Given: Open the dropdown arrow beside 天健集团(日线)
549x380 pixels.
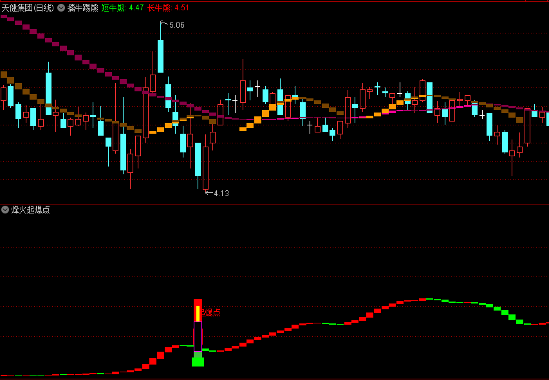Looking at the screenshot, I should click(61, 8).
